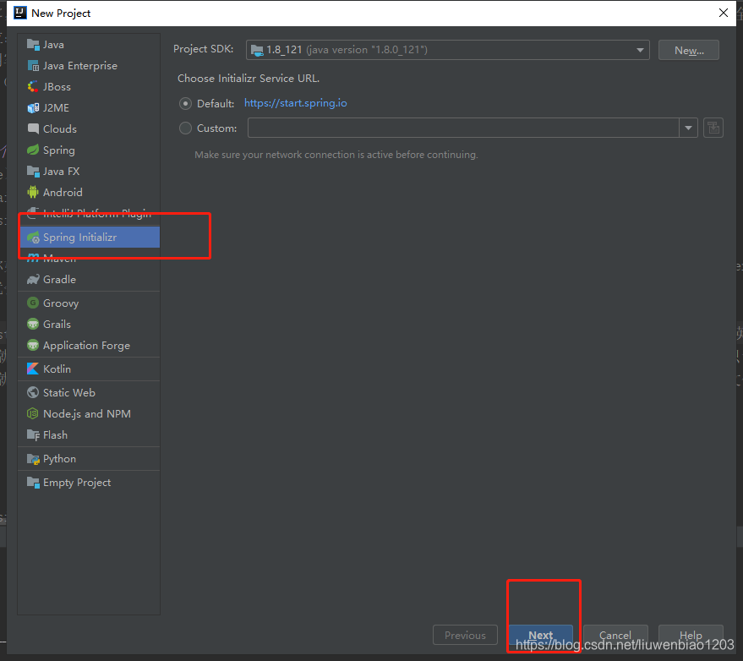Click the Node.js hexagon icon
Image resolution: width=743 pixels, height=661 pixels.
click(x=33, y=413)
